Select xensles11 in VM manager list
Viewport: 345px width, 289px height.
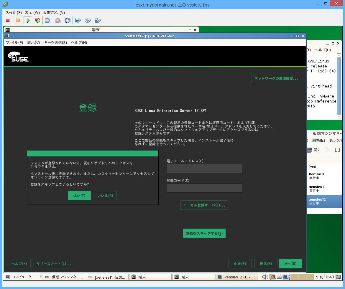[x=324, y=189]
